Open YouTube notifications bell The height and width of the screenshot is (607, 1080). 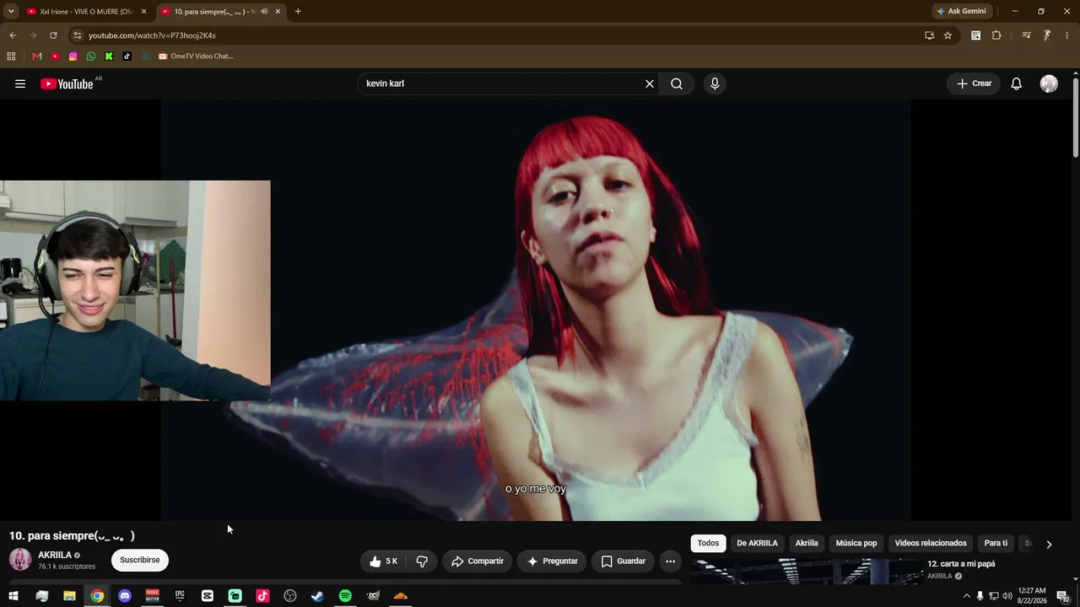click(x=1017, y=83)
